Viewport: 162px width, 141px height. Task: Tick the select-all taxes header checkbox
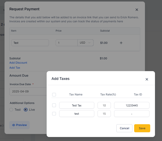[x=54, y=94]
